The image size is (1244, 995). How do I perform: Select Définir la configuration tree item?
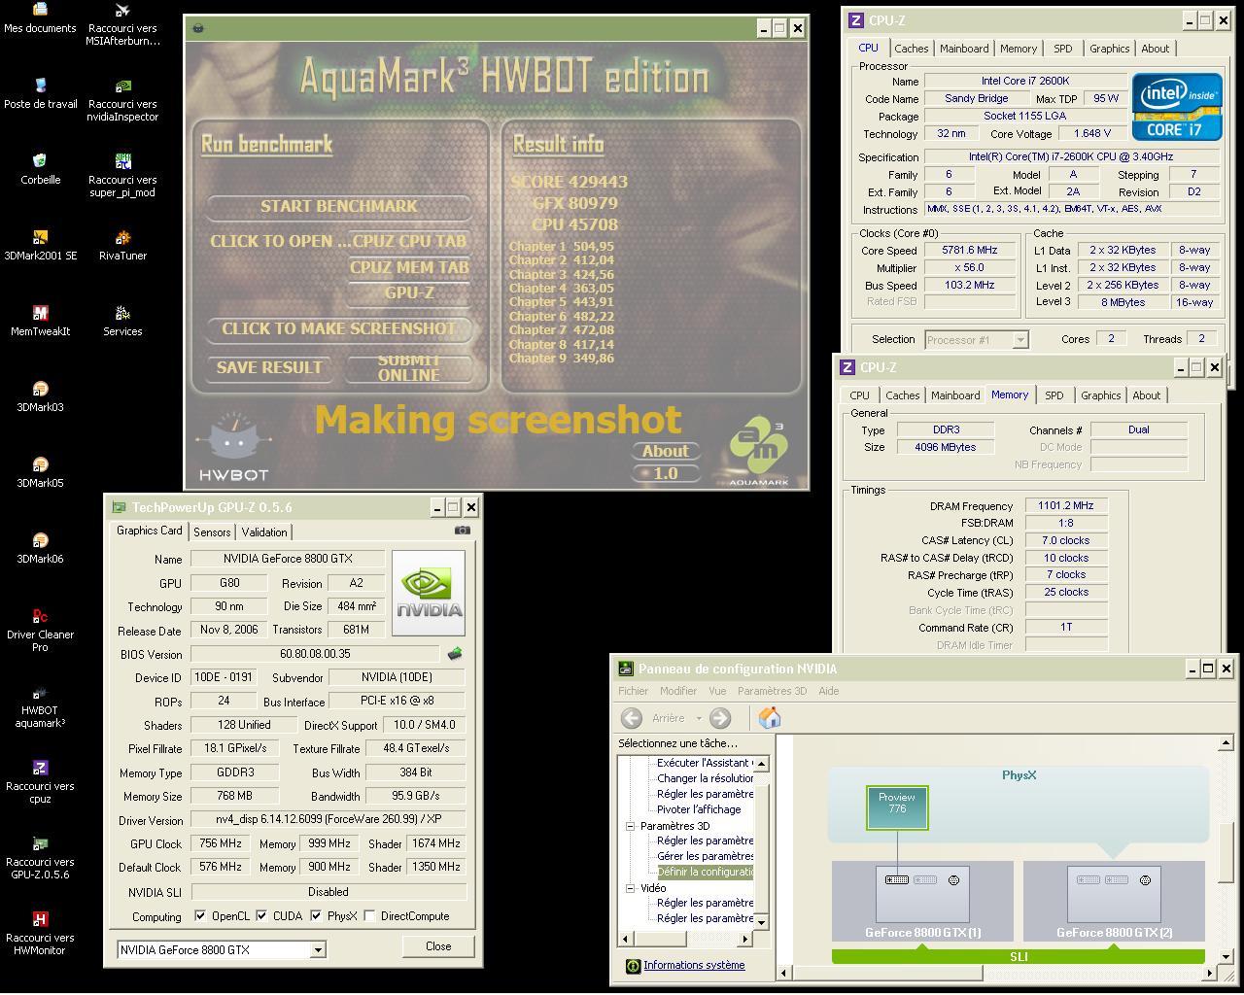tap(706, 872)
